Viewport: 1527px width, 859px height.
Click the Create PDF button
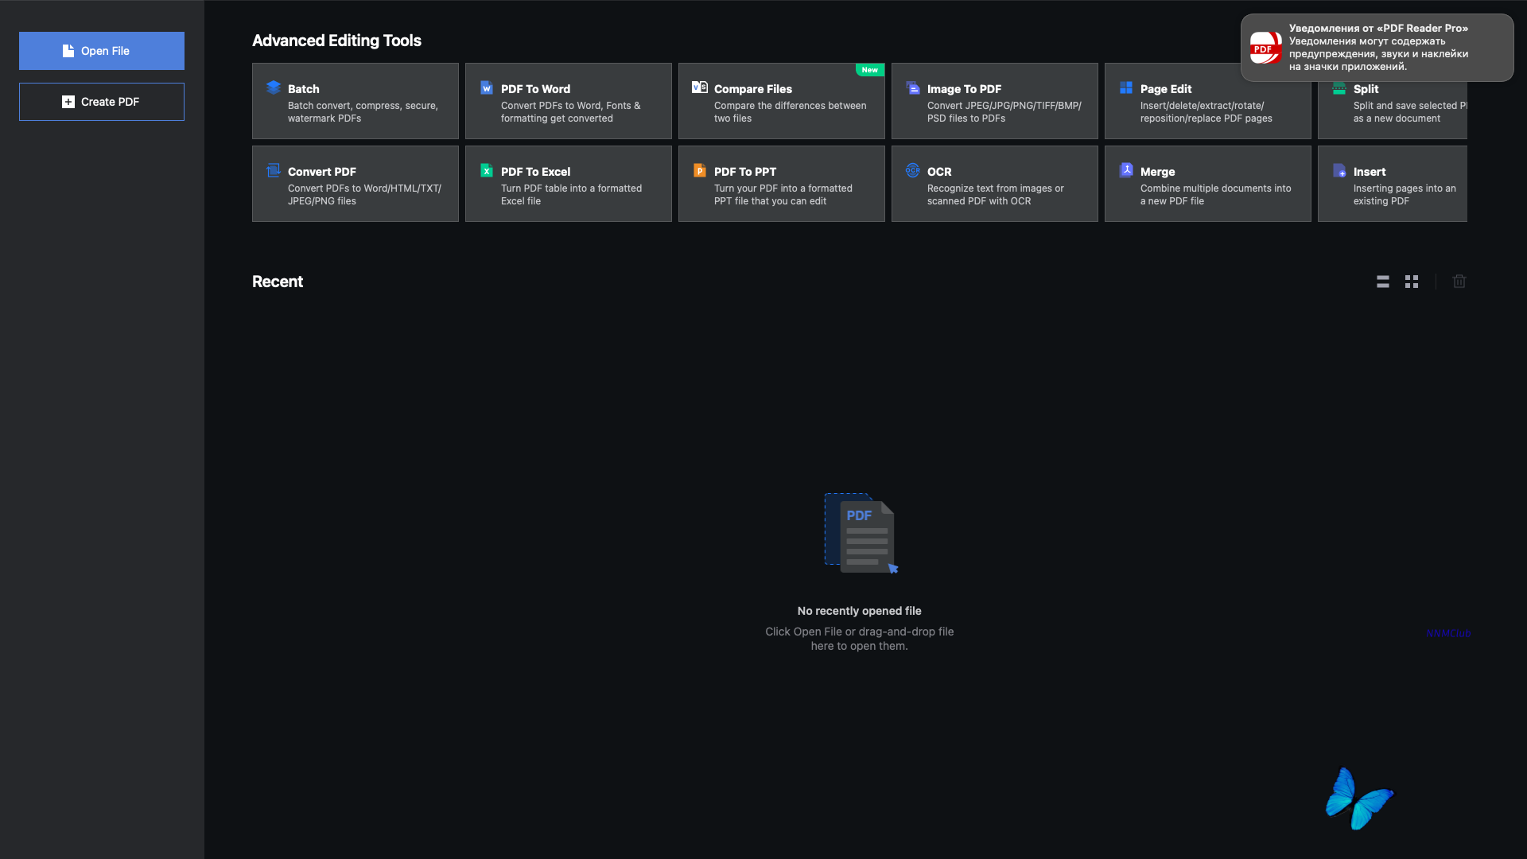[102, 102]
